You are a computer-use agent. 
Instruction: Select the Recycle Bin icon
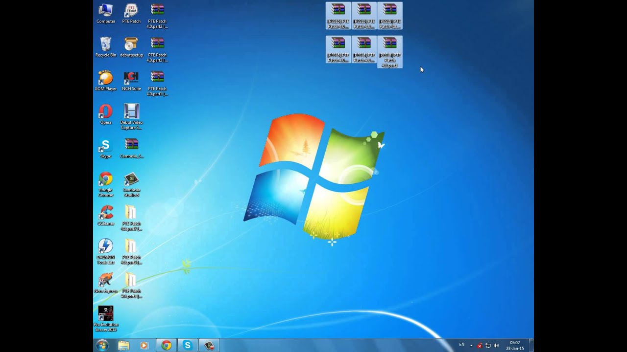(x=106, y=47)
